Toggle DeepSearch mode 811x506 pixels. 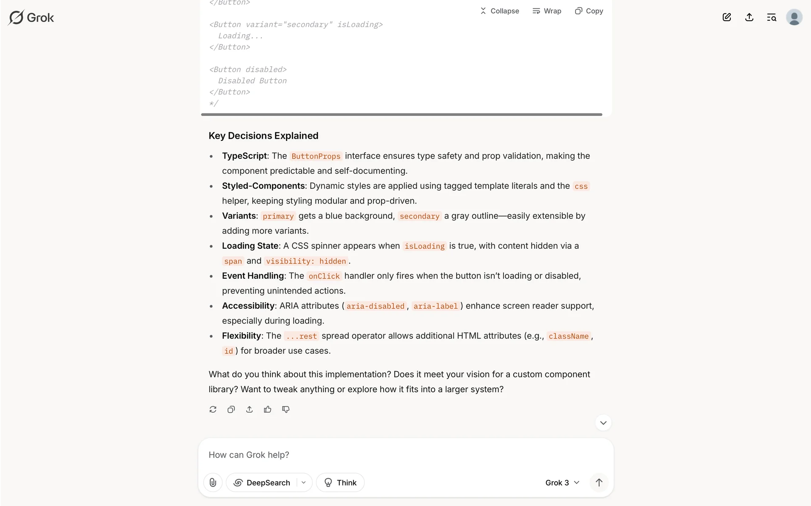[x=262, y=482]
